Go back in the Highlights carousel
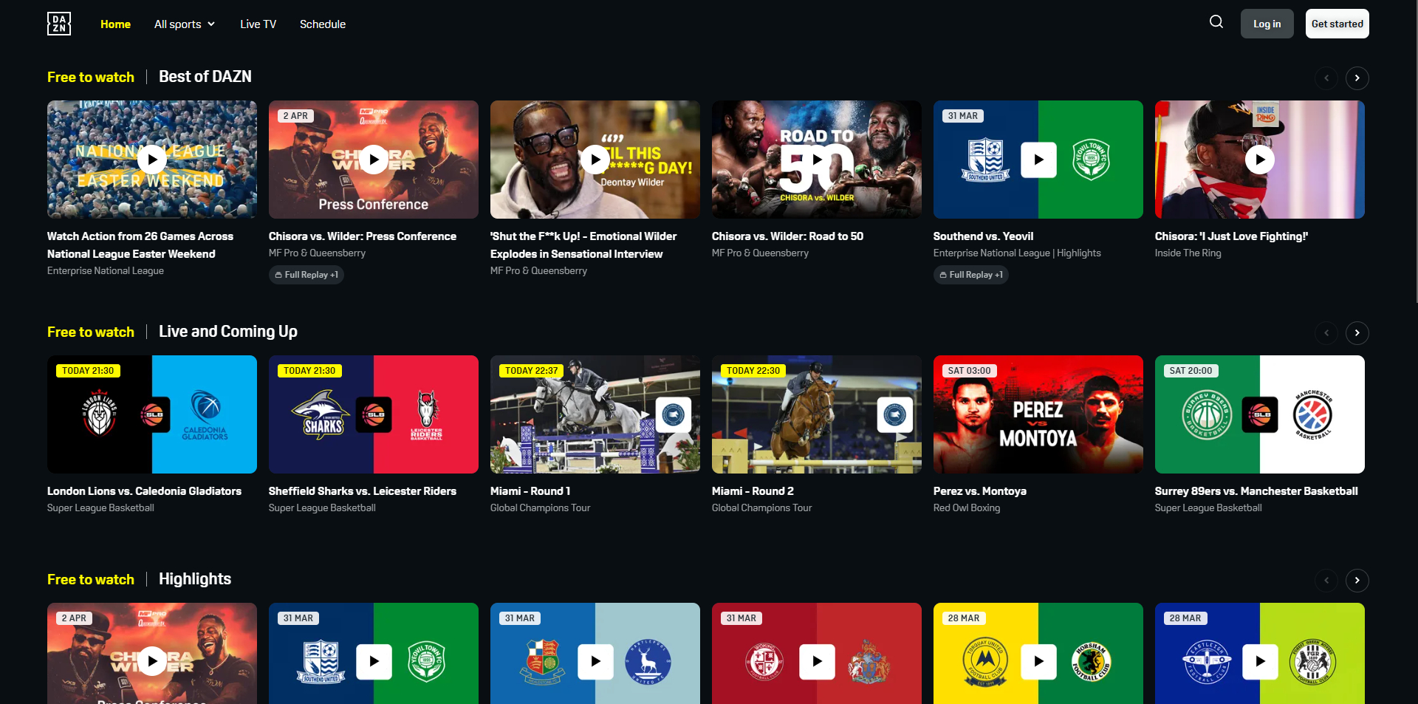 coord(1326,580)
